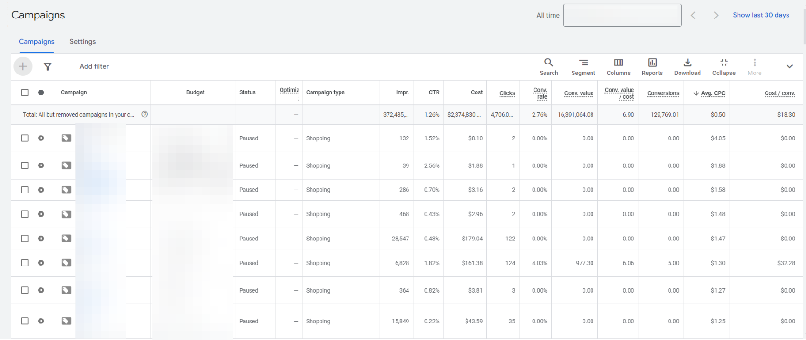This screenshot has height=340, width=806.
Task: Click paused status icon in the $1.88 cost row
Action: pos(41,165)
